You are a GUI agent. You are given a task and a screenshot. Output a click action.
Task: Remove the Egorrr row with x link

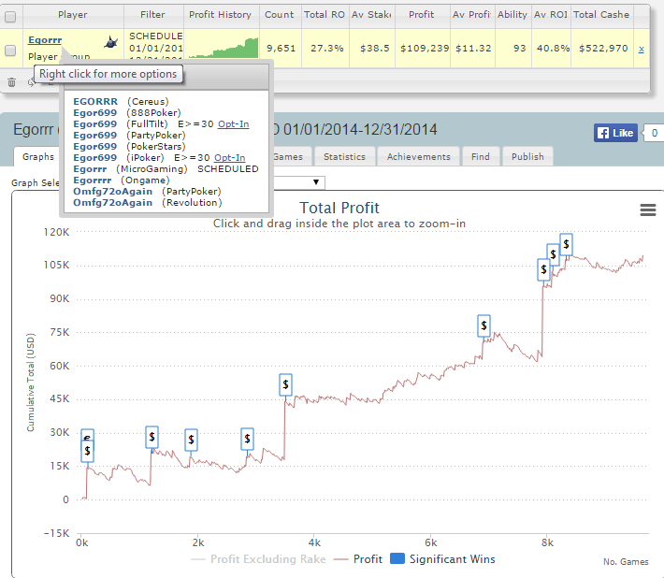coord(642,49)
